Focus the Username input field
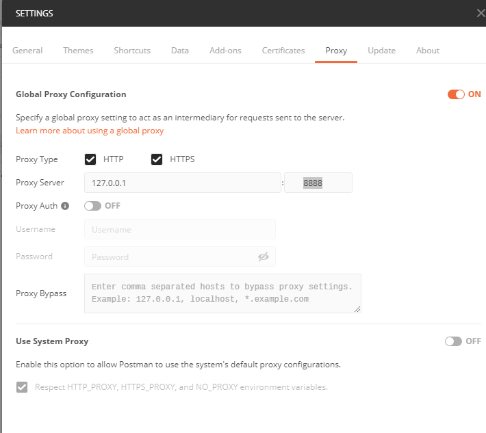Viewport: 486px width, 433px height. click(x=180, y=230)
